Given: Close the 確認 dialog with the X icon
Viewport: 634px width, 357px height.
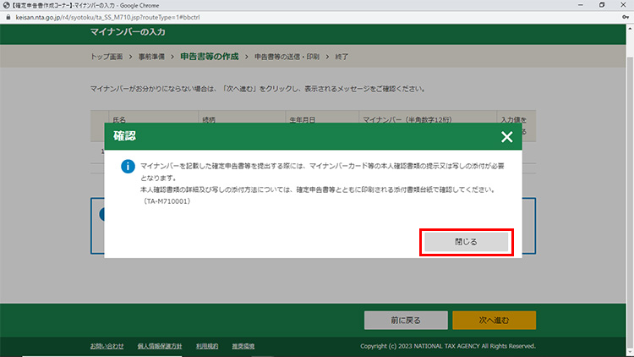Looking at the screenshot, I should click(x=506, y=136).
